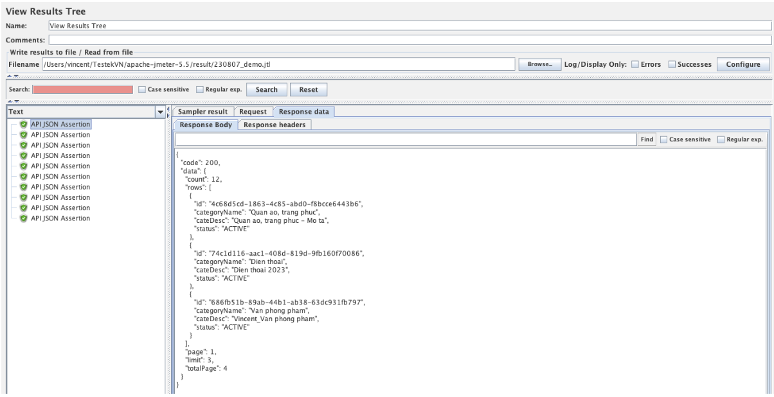This screenshot has width=774, height=397.
Task: Open the Text renderer dropdown
Action: [160, 112]
